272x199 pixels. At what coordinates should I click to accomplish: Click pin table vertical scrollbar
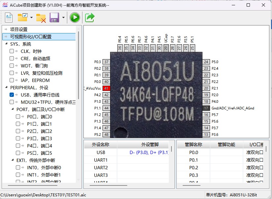pos(266,149)
